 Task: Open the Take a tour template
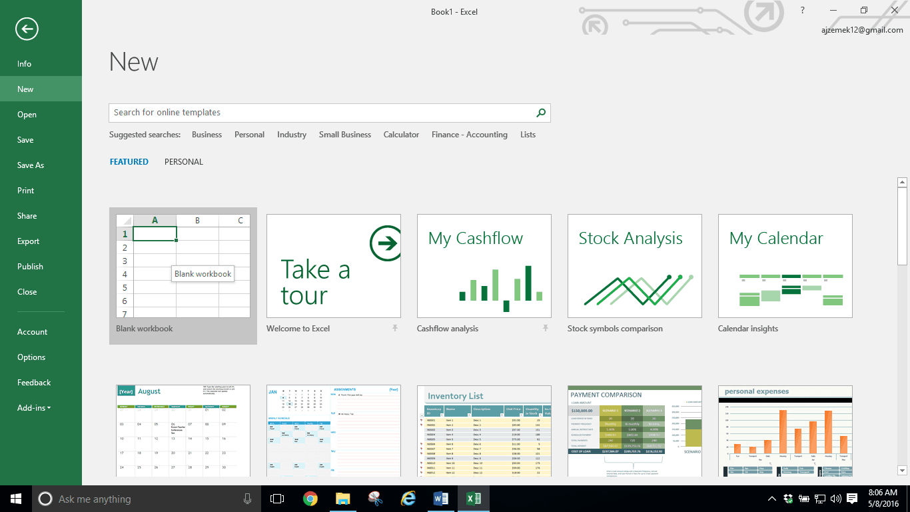click(x=334, y=266)
